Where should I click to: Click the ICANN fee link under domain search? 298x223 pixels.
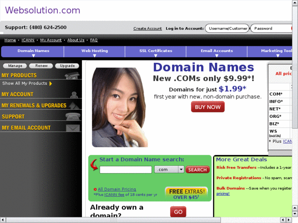(x=114, y=194)
